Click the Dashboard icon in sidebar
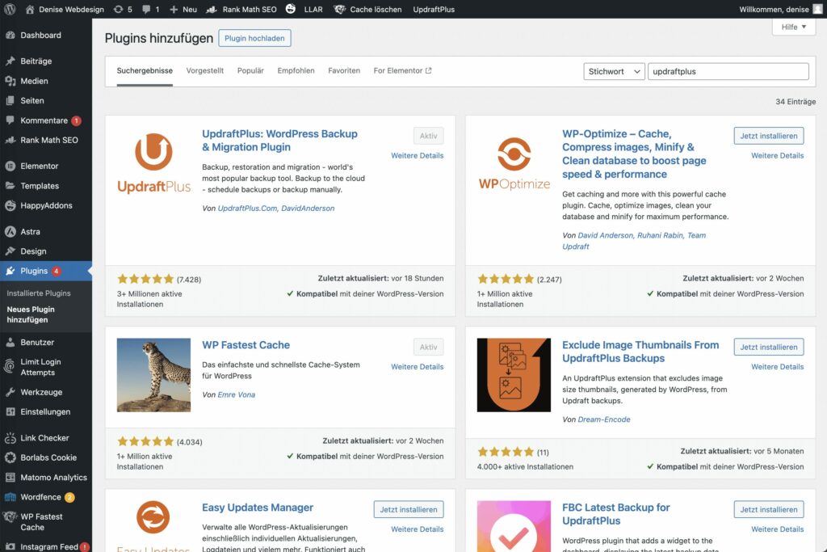The width and height of the screenshot is (827, 552). 10,35
